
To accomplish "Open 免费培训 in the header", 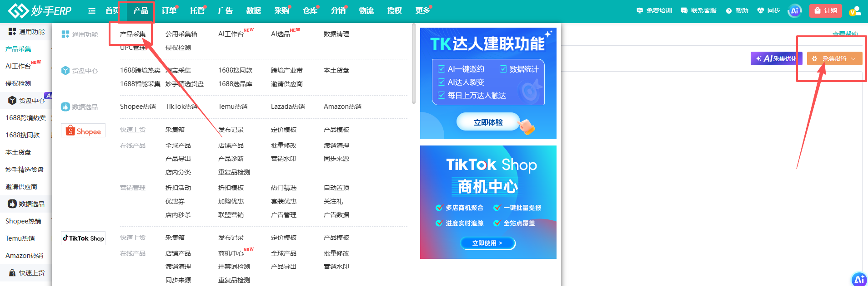I will [x=654, y=10].
